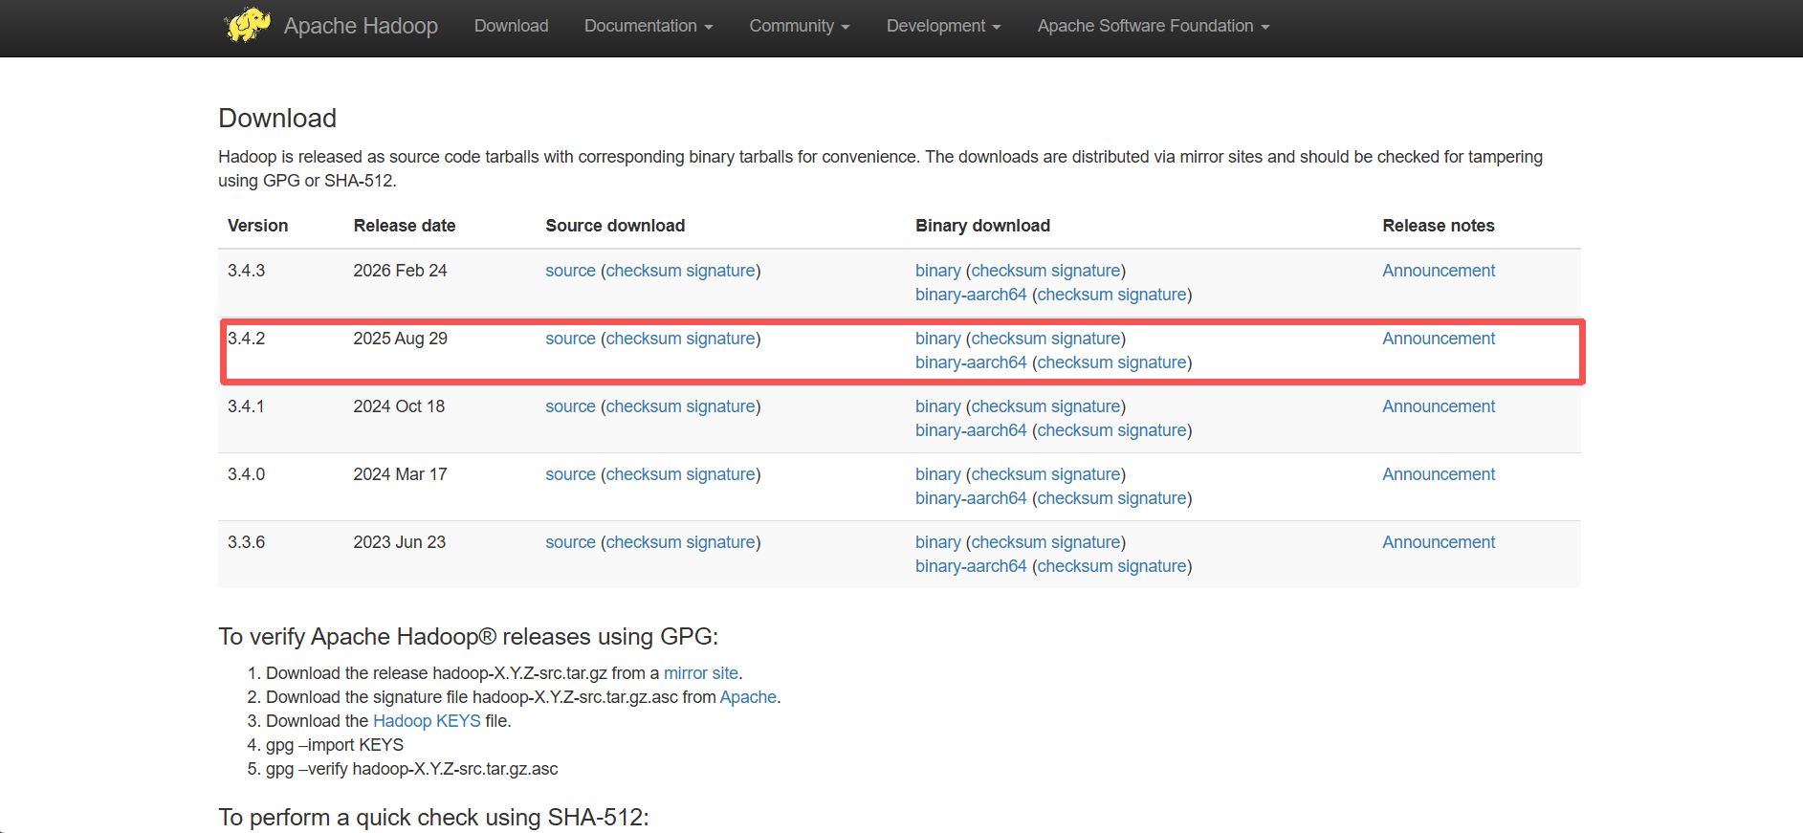Viewport: 1803px width, 833px height.
Task: Select the 2026 Feb 24 release date
Action: (x=400, y=271)
